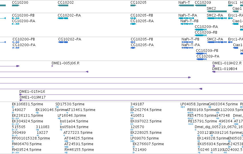Select the LP04058.3prime EST label
Image resolution: width=243 pixels, height=154 pixels.
[194, 104]
